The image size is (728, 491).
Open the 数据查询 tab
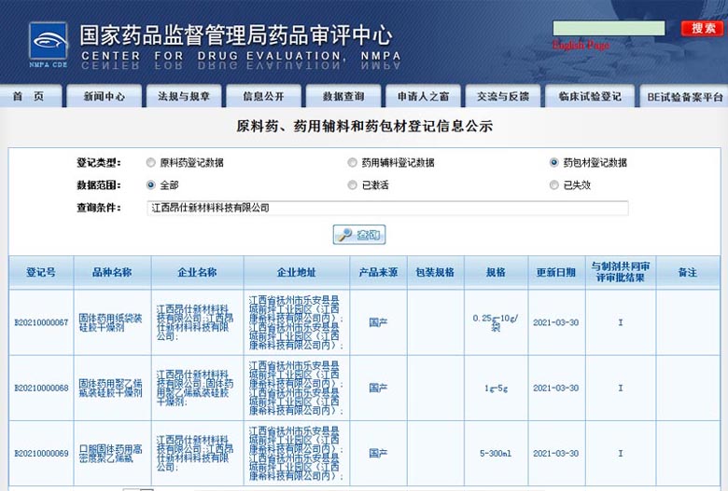(343, 96)
